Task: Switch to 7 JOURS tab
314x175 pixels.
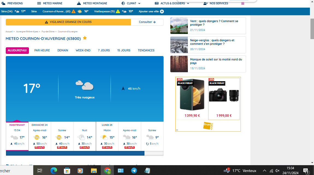Action: (104, 51)
